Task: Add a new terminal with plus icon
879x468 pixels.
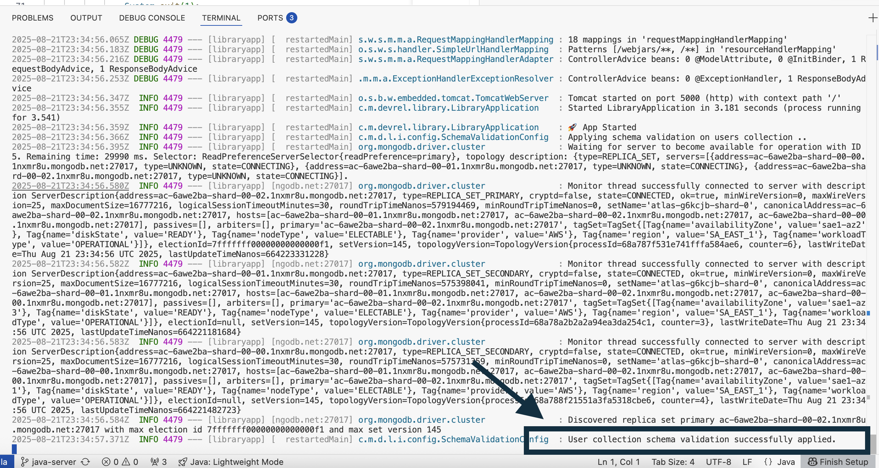Action: click(x=872, y=18)
